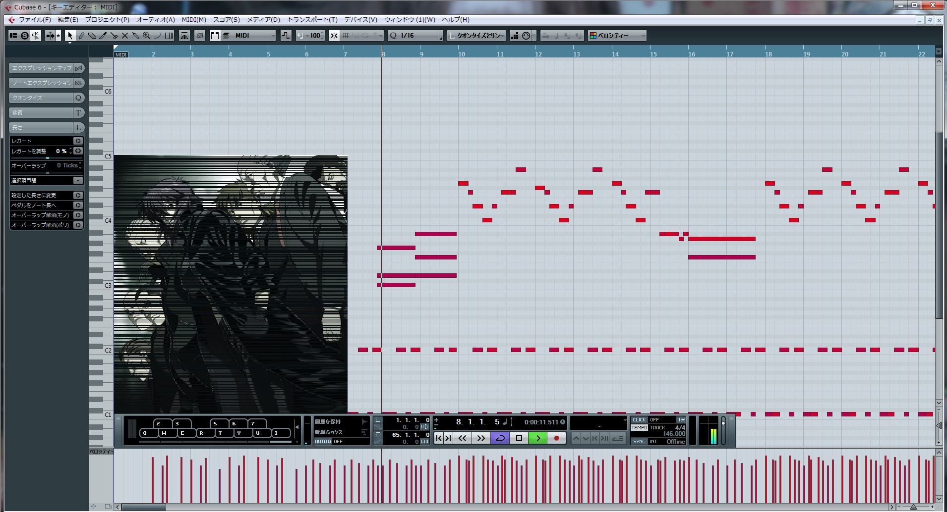Image resolution: width=947 pixels, height=512 pixels.
Task: Select the Trim tool
Action: 103,36
